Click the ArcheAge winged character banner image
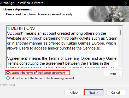 pos(108,14)
